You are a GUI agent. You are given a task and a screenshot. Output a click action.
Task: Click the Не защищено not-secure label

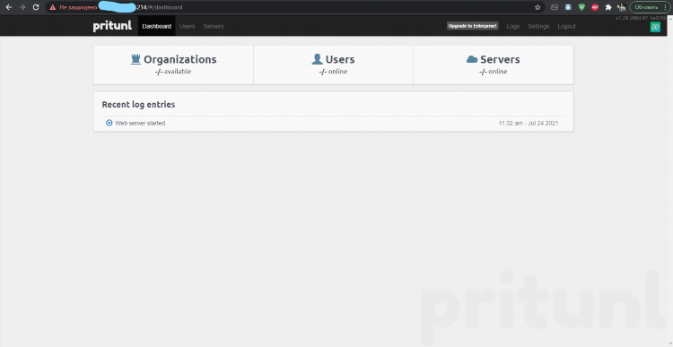click(x=78, y=7)
